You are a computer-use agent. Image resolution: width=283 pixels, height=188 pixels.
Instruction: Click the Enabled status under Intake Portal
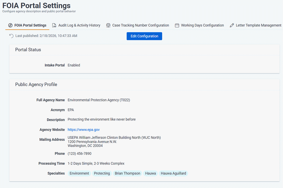[x=74, y=65]
